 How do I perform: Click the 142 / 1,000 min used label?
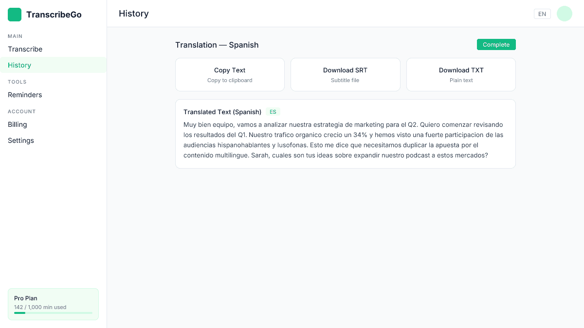click(x=40, y=307)
